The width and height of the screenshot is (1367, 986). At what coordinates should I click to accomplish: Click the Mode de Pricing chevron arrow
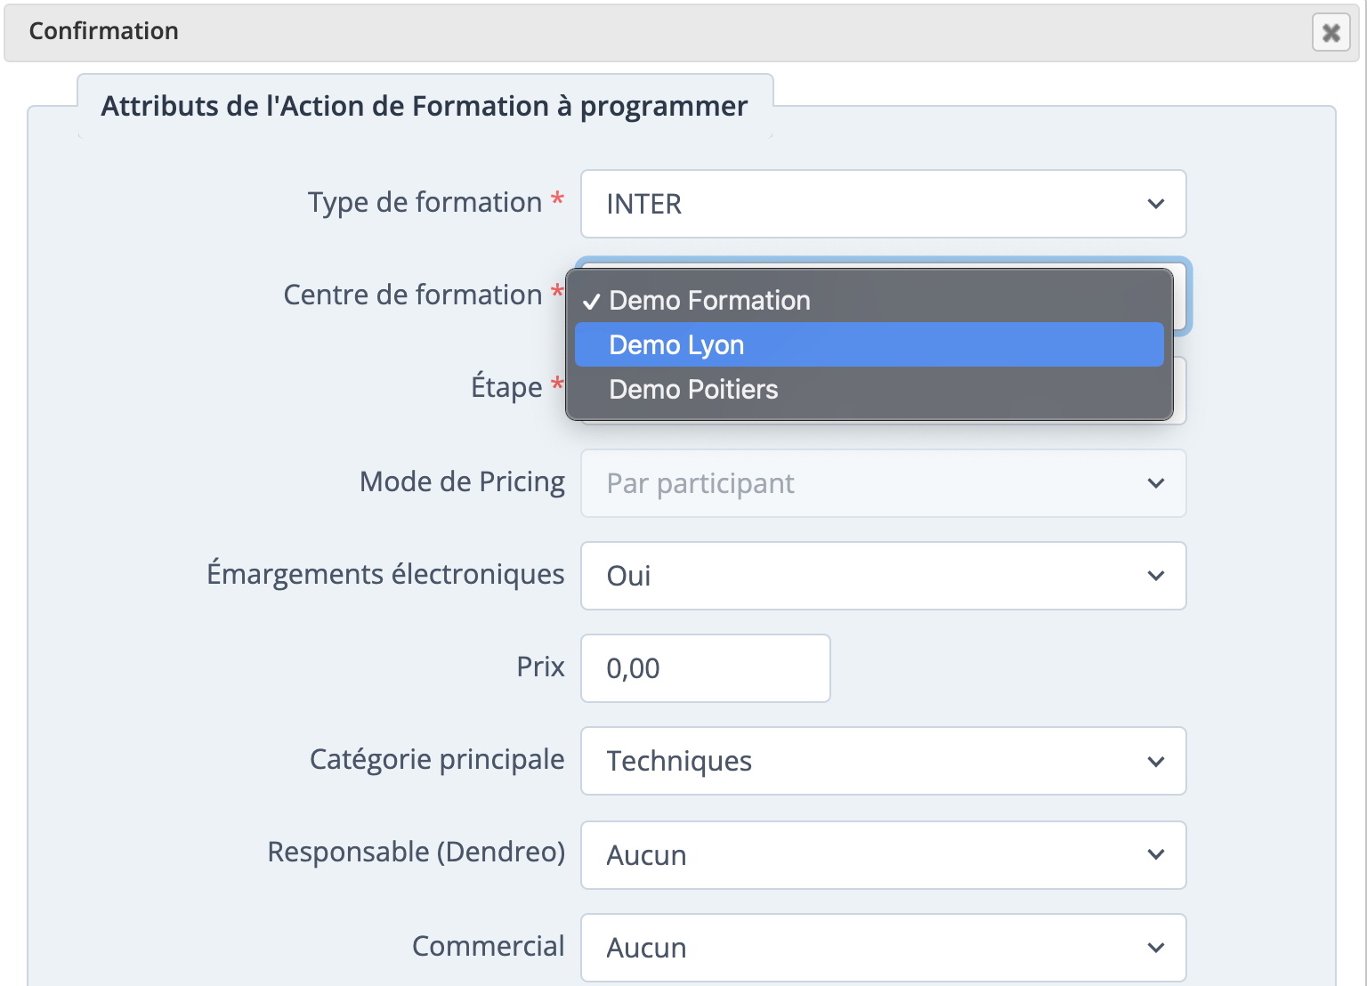(x=1155, y=483)
